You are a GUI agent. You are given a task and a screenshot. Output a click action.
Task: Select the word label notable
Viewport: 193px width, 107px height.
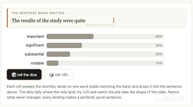(x=38, y=63)
